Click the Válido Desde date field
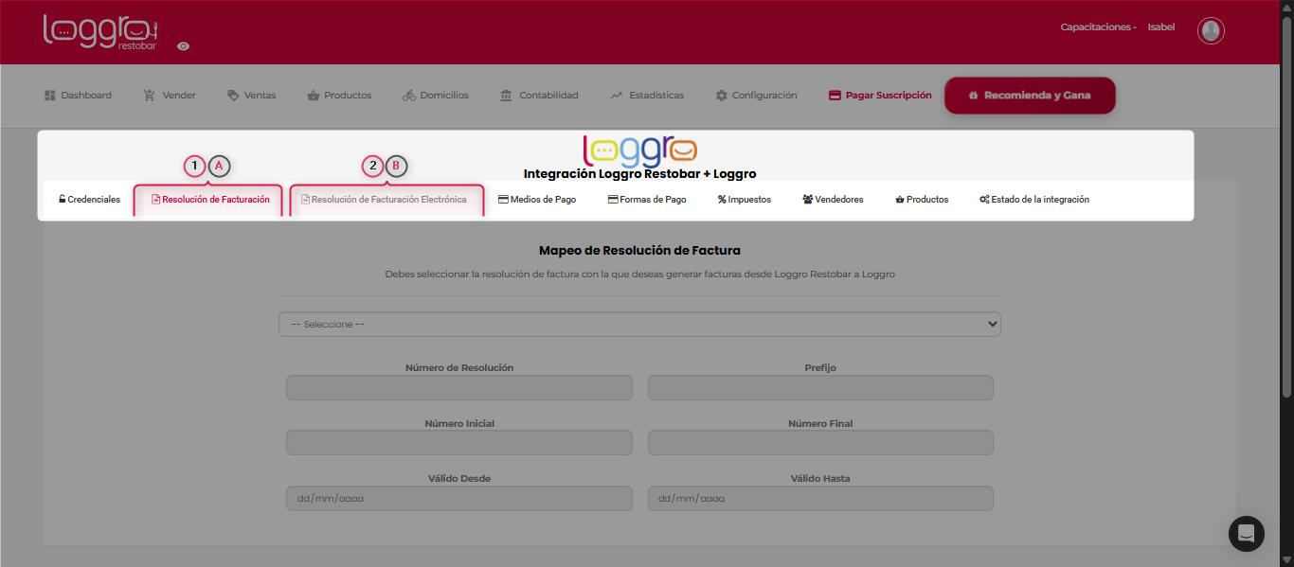This screenshot has height=567, width=1294. pos(458,499)
